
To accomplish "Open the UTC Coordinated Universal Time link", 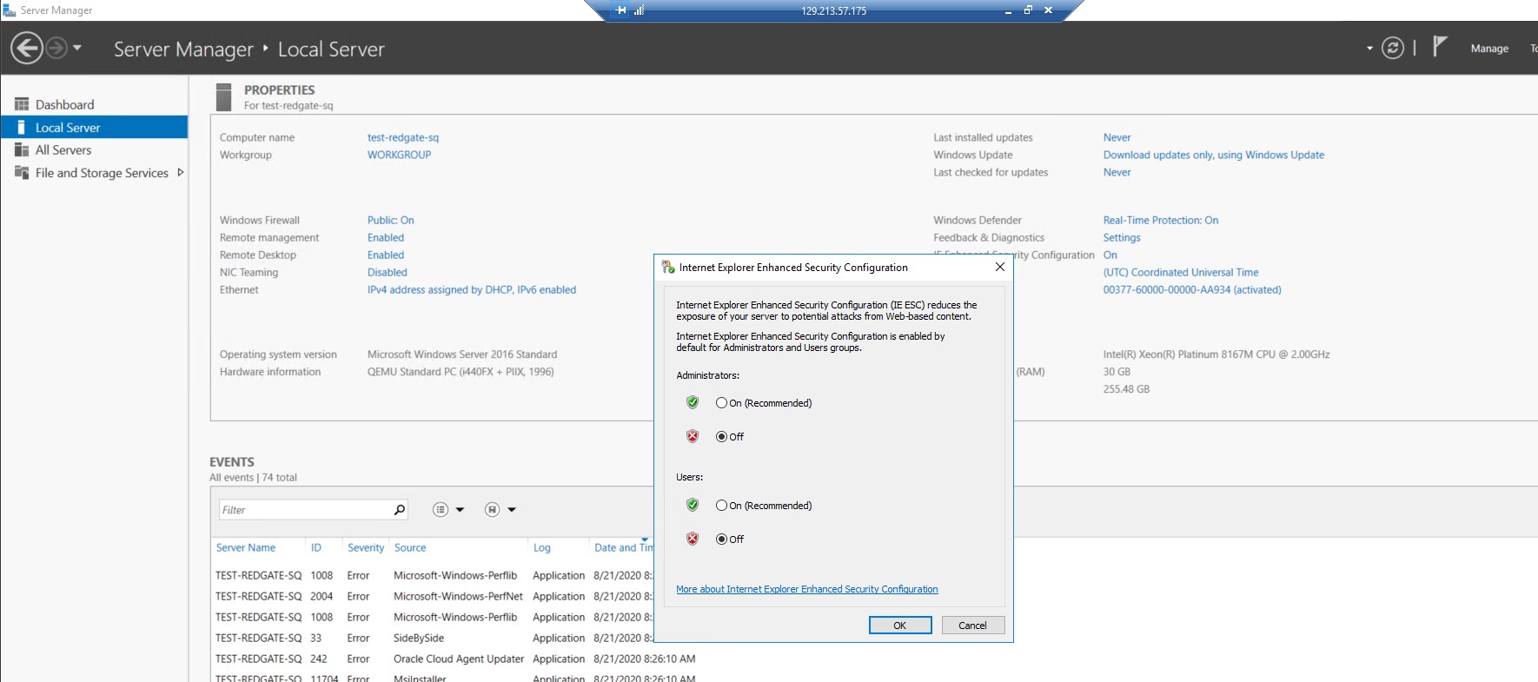I will tap(1181, 272).
